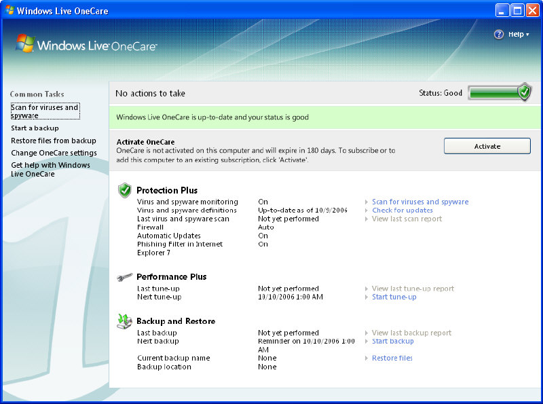This screenshot has height=404, width=543.
Task: Click the Backup location label
Action: point(164,367)
